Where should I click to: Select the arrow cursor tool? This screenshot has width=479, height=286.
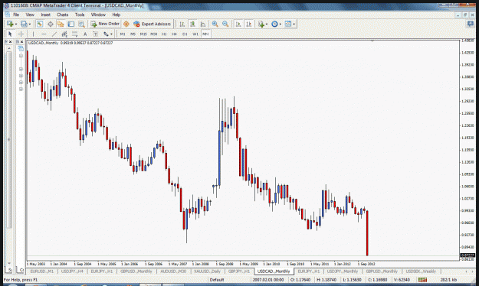pyautogui.click(x=10, y=34)
